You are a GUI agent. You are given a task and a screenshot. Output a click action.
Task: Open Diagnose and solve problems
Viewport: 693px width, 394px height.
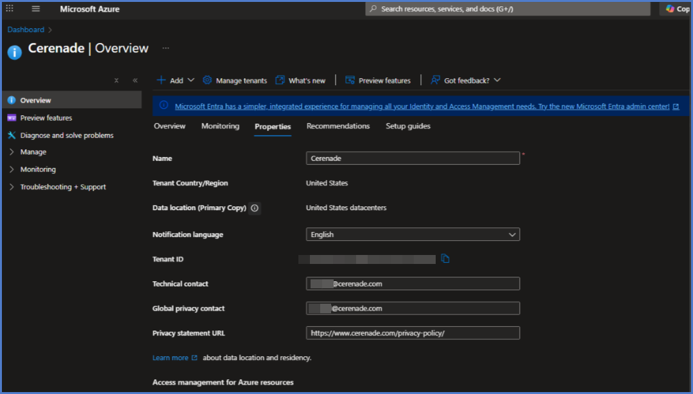(67, 135)
